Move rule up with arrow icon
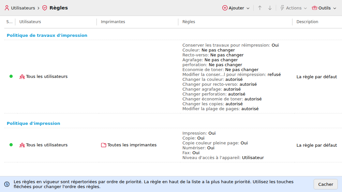 [x=260, y=8]
